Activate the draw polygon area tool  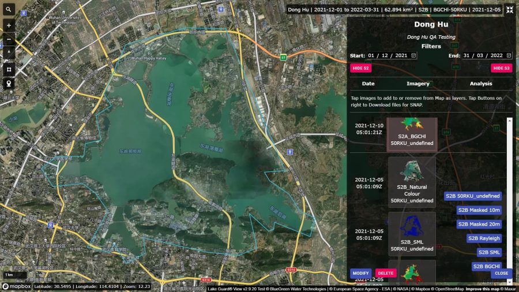[9, 69]
